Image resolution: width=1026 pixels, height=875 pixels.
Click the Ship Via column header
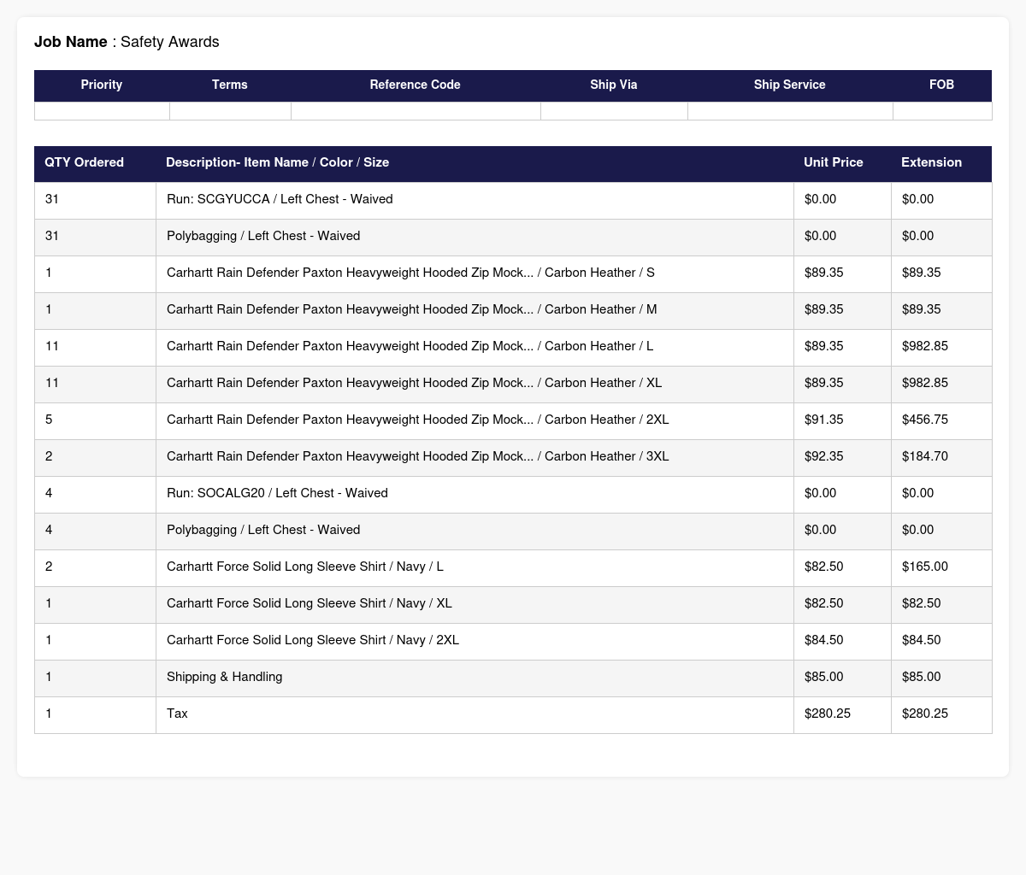(x=614, y=85)
